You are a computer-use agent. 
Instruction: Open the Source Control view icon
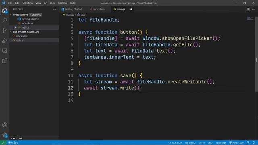coord(4,31)
